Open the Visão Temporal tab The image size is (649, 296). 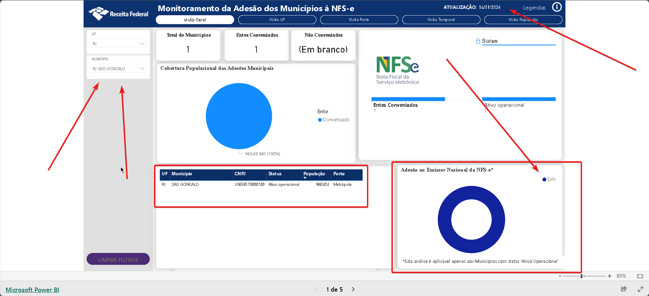pyautogui.click(x=441, y=20)
